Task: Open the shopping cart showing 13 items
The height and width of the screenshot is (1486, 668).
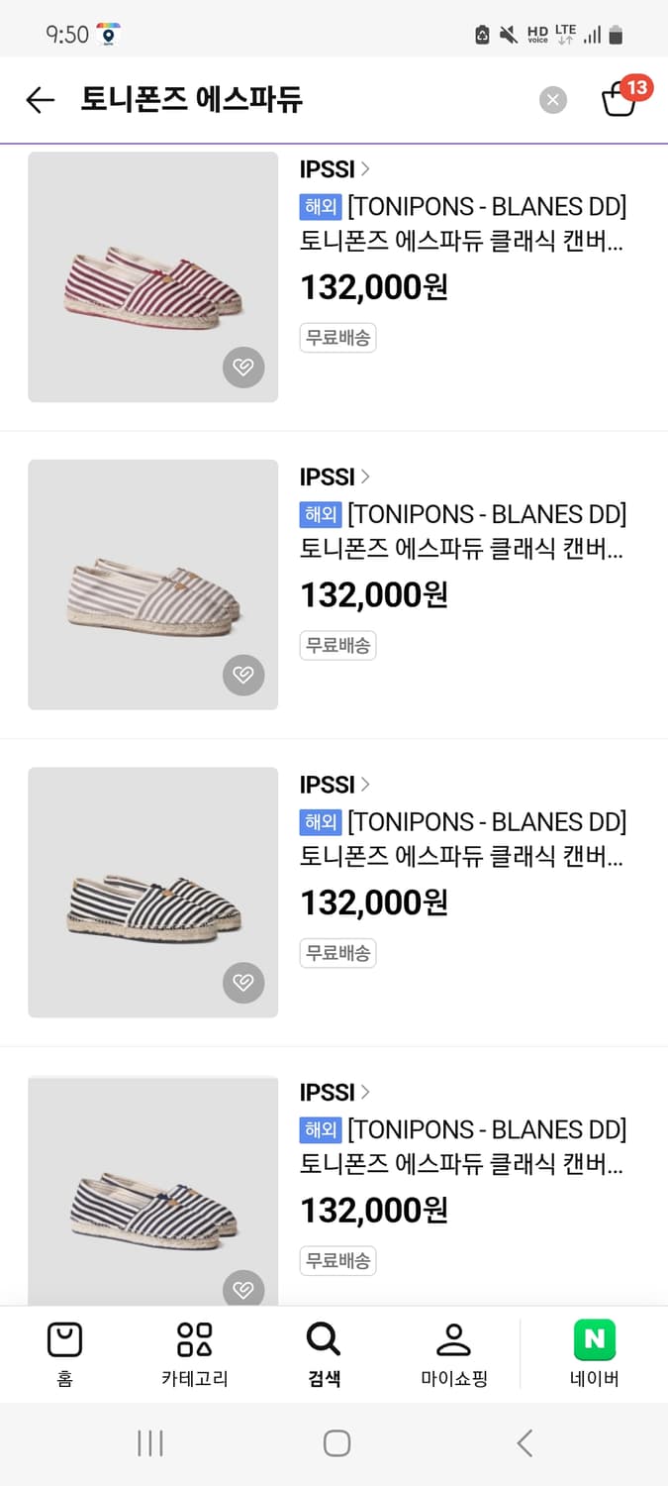Action: pos(622,100)
